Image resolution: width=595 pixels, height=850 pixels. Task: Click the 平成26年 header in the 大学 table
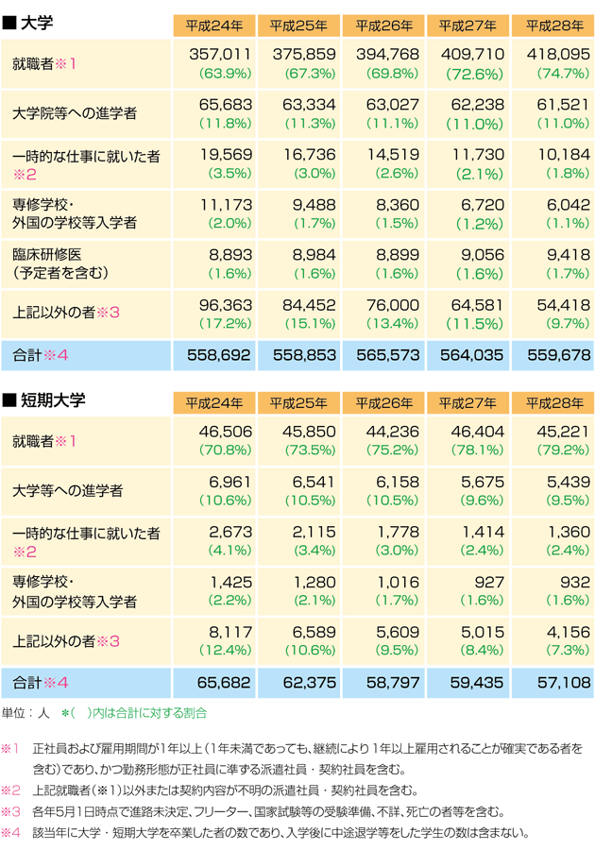(383, 25)
